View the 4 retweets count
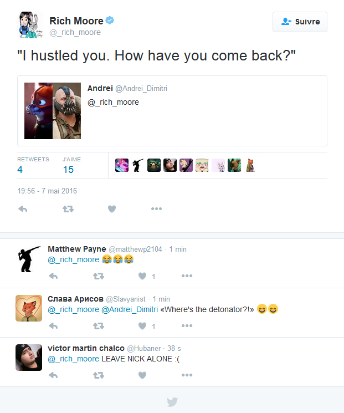Viewport: 344px width, 413px height. [20, 170]
